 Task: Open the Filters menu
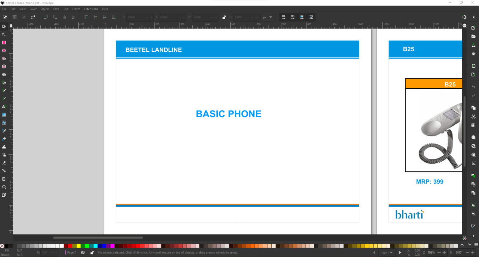click(76, 9)
